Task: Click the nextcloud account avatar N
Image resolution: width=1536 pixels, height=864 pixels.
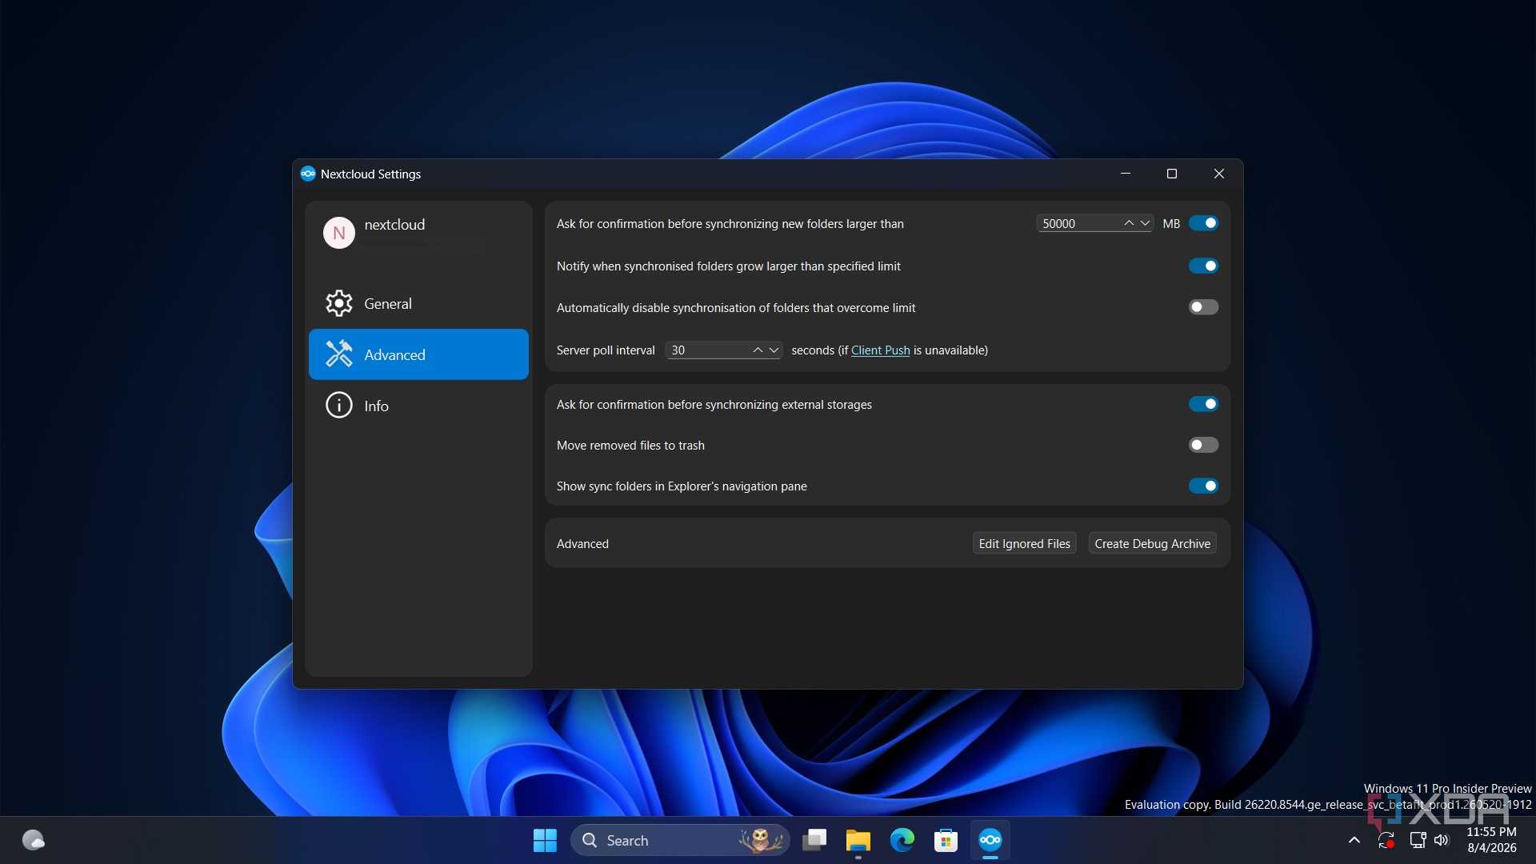Action: [x=339, y=233]
